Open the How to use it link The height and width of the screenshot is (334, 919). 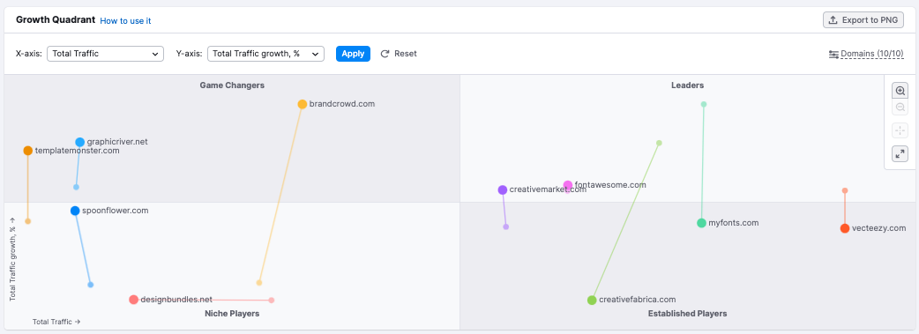click(x=125, y=20)
